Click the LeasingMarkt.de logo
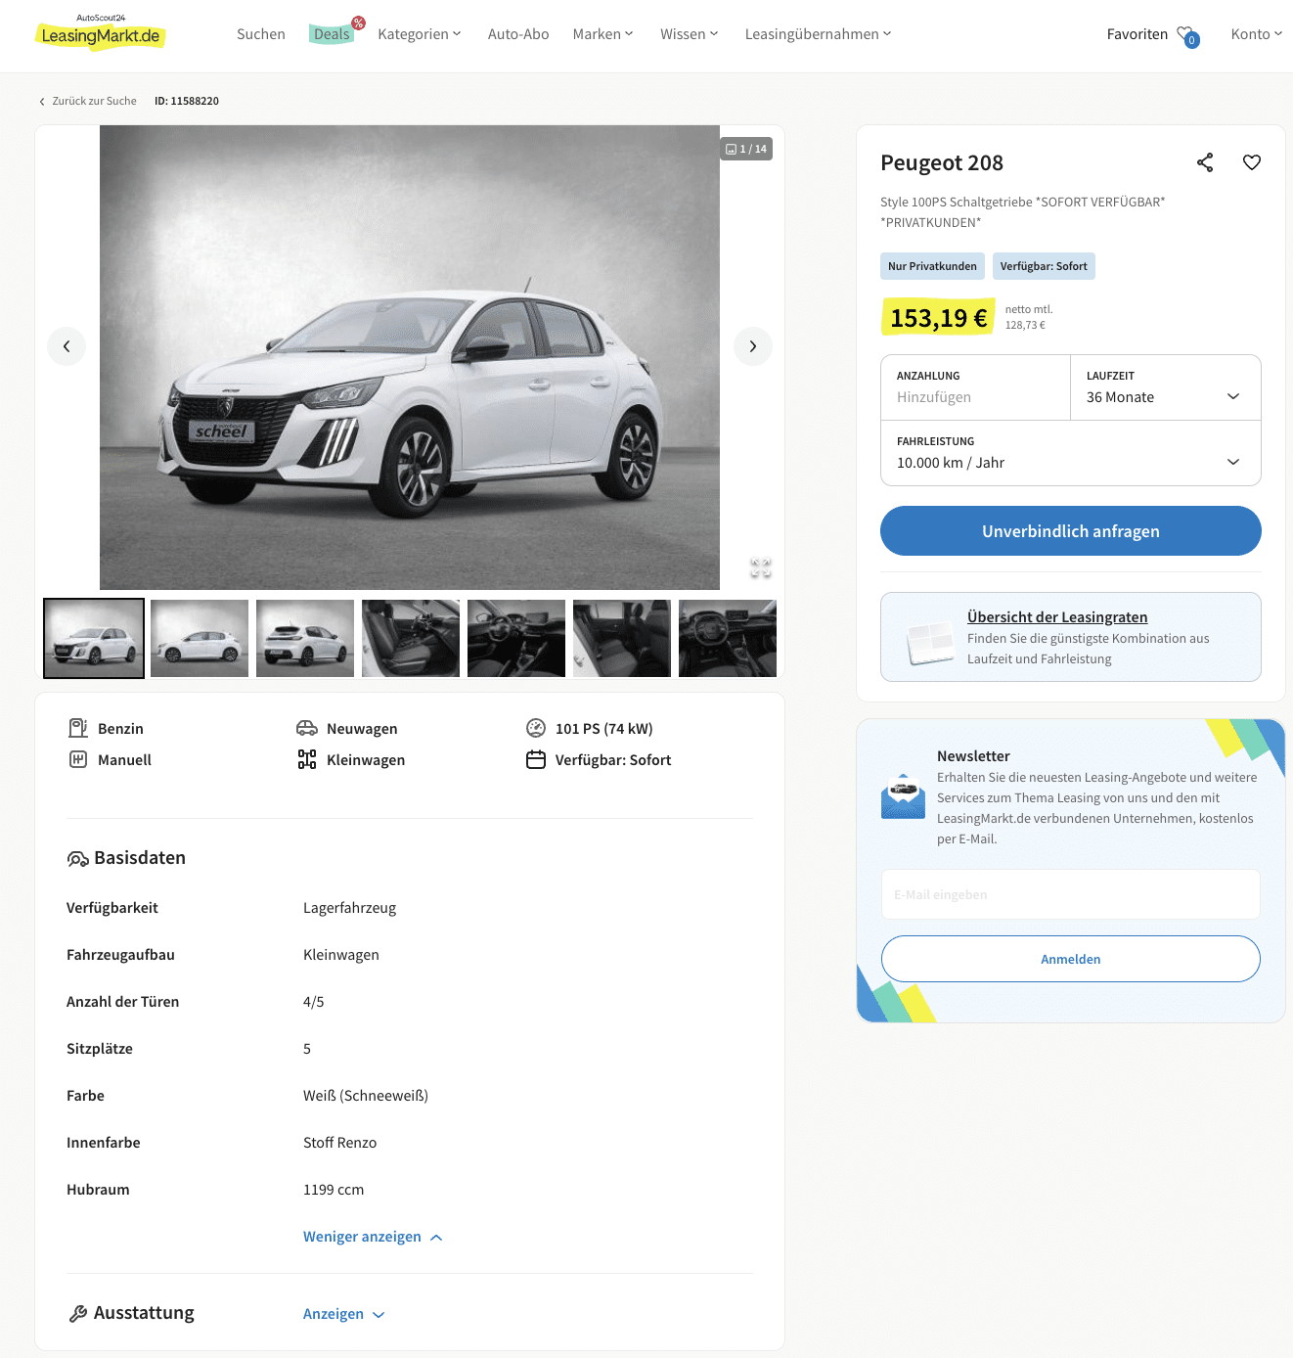Screen dimensions: 1293x1358 101,34
